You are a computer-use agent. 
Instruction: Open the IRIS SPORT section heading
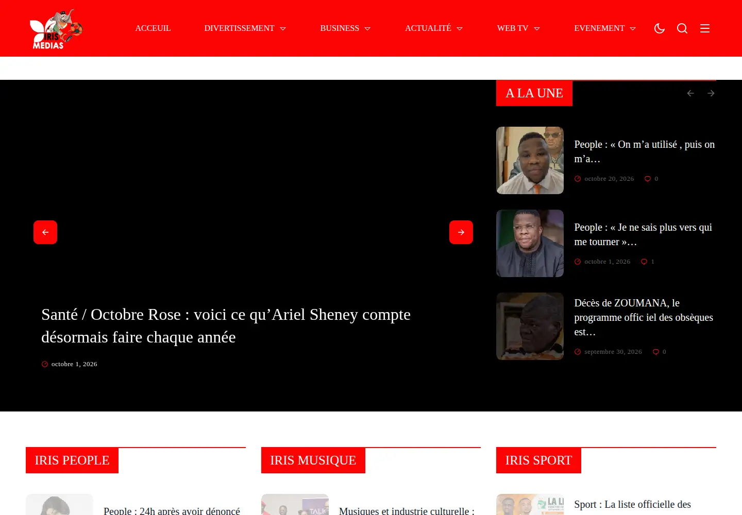[538, 460]
